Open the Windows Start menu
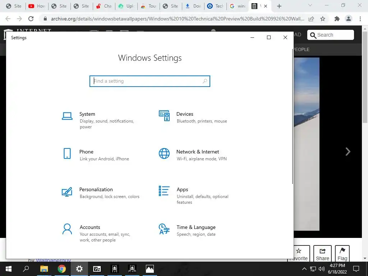 point(9,269)
